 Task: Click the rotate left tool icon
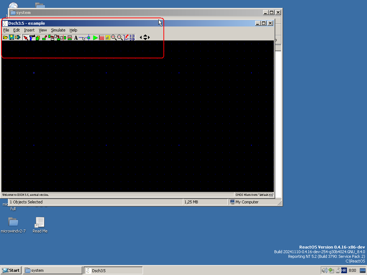(51, 37)
